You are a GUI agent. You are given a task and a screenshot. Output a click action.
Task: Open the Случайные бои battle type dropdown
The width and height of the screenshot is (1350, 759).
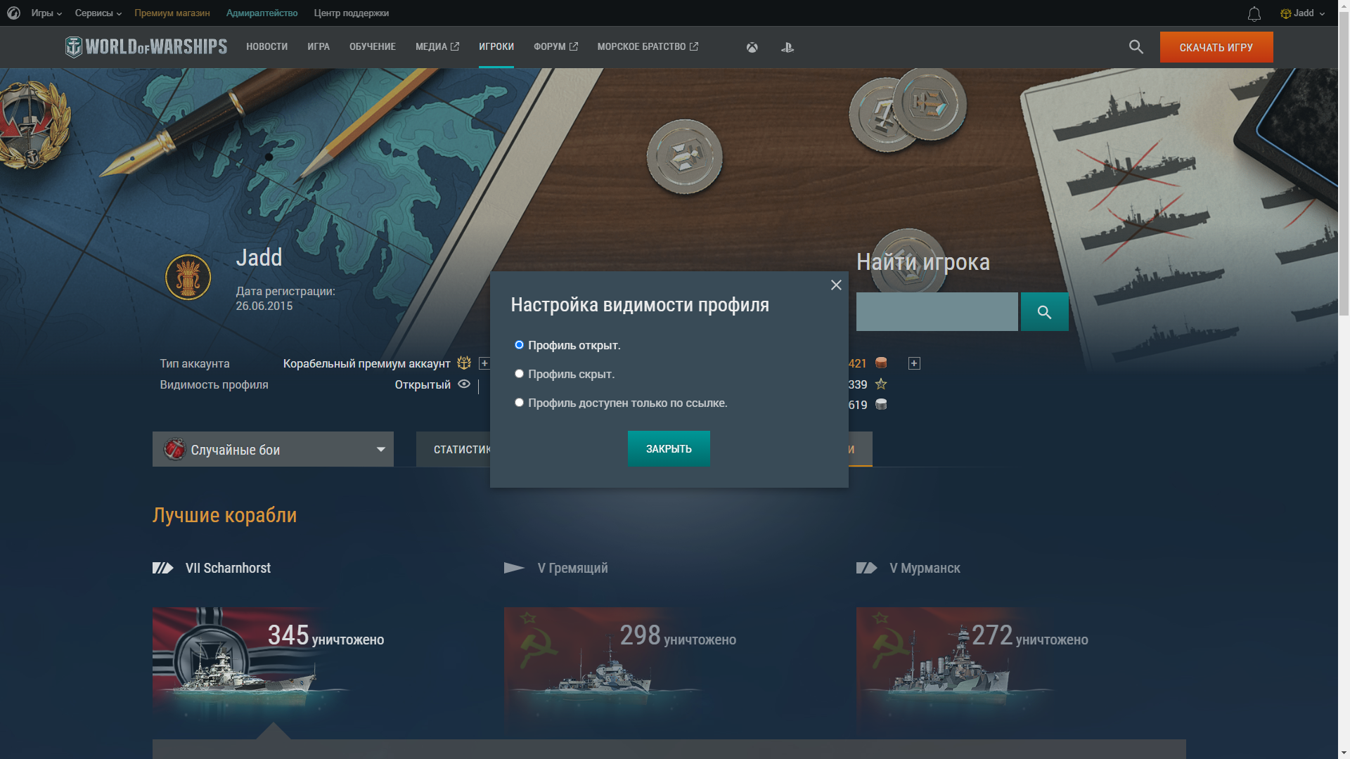coord(273,449)
